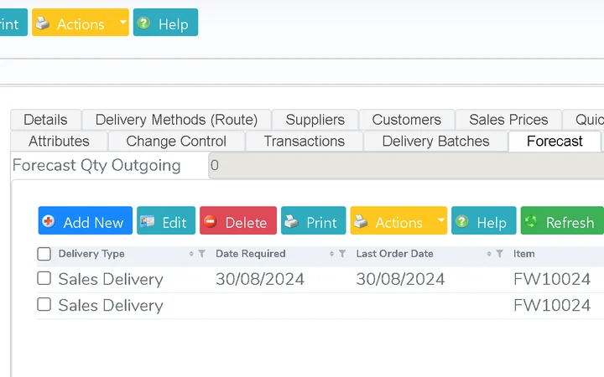Click the grid Print button
Viewport: 604px width, 377px height.
(x=313, y=220)
